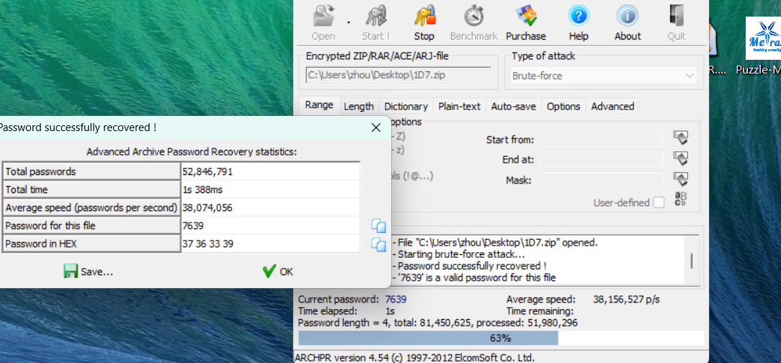
Task: Copy the password for this file
Action: point(378,226)
